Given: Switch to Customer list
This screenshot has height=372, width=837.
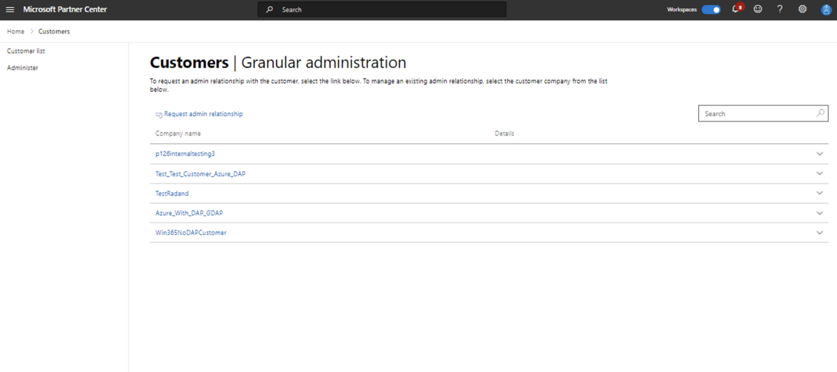Looking at the screenshot, I should (x=26, y=50).
